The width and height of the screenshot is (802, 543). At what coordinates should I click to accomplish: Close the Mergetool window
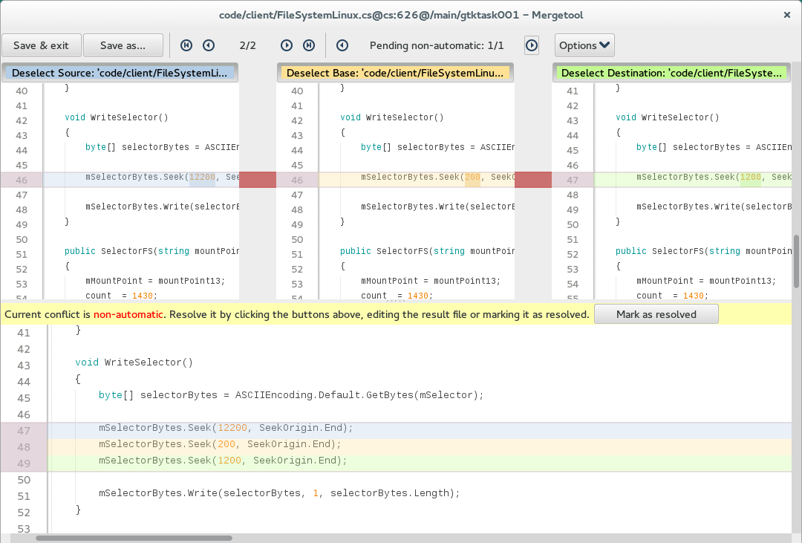pos(787,14)
